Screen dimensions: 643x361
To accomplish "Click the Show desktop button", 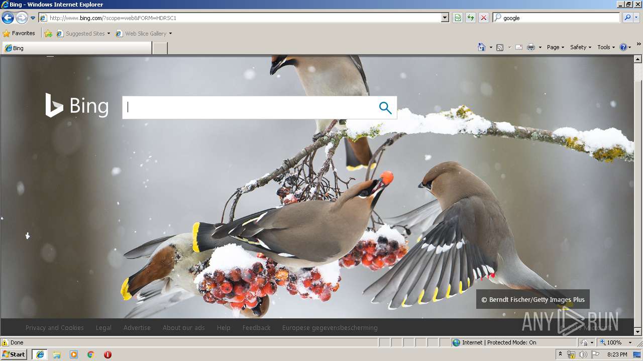I will (x=637, y=354).
